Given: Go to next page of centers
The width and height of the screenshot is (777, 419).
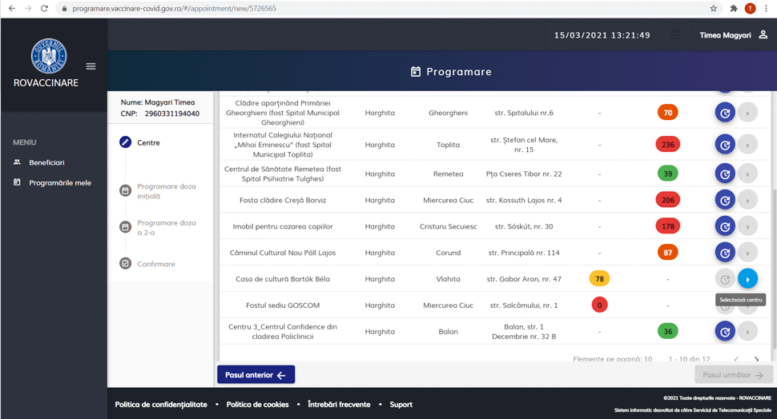Looking at the screenshot, I should [756, 359].
